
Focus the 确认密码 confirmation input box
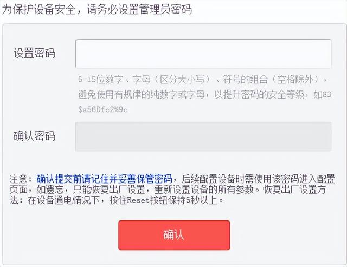[x=203, y=136]
